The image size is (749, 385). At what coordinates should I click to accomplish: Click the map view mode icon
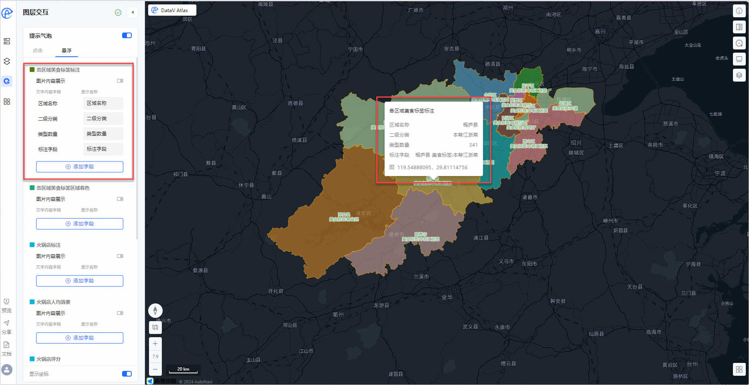(x=155, y=328)
